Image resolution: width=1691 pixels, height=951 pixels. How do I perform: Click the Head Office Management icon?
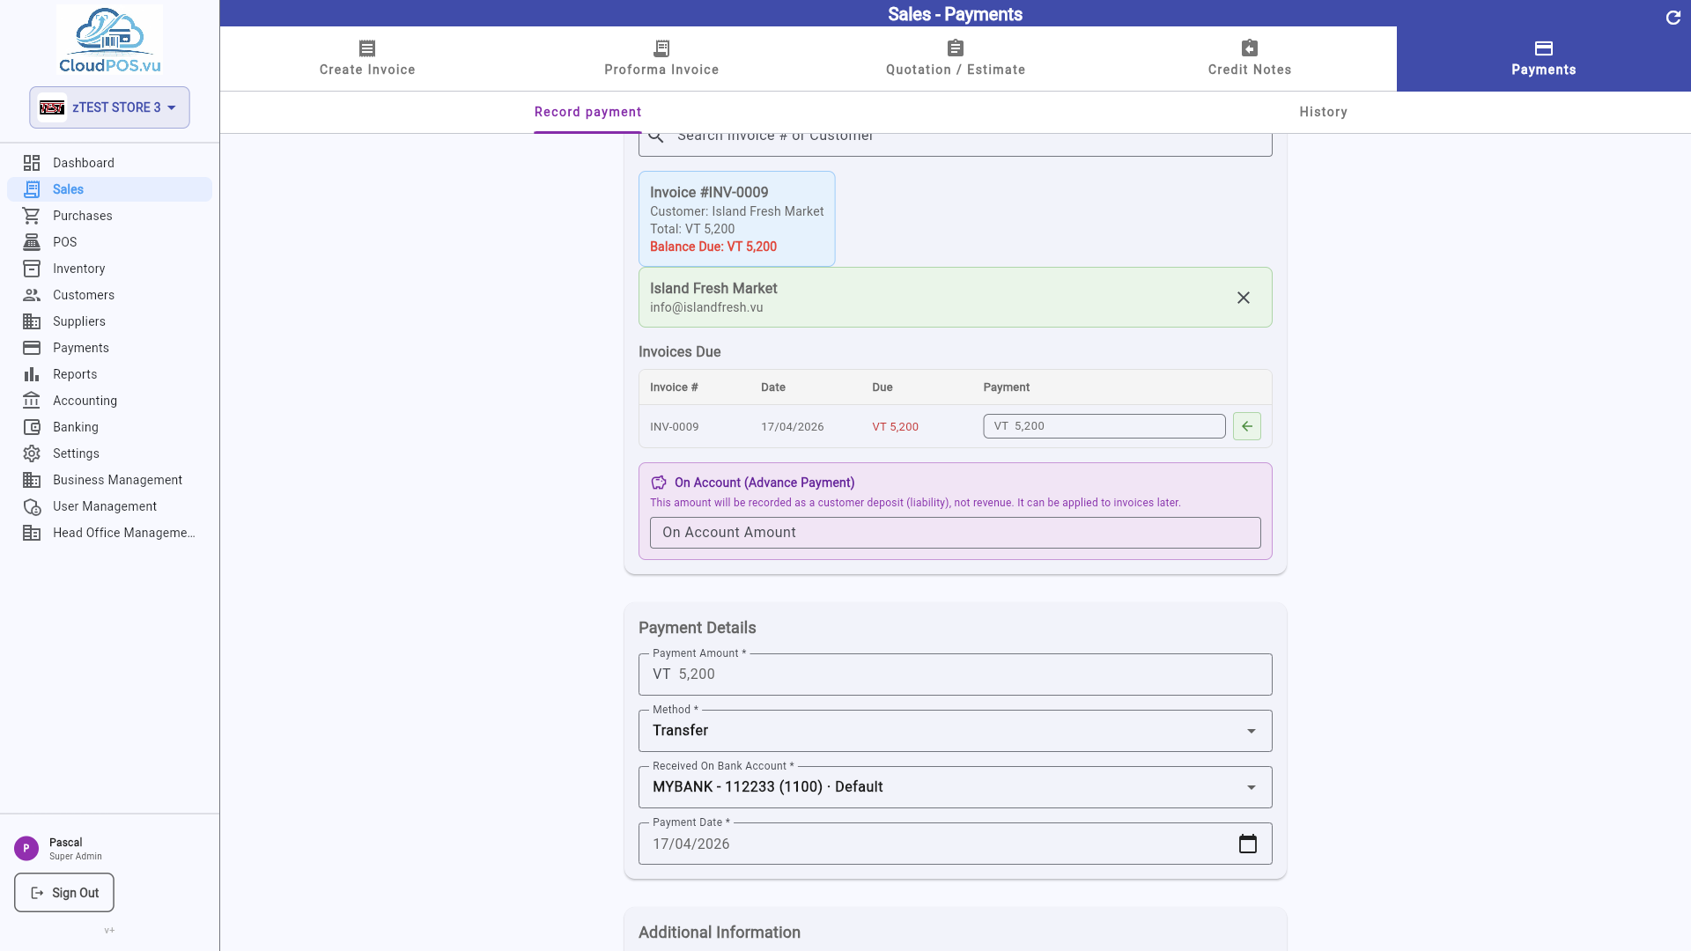[32, 533]
